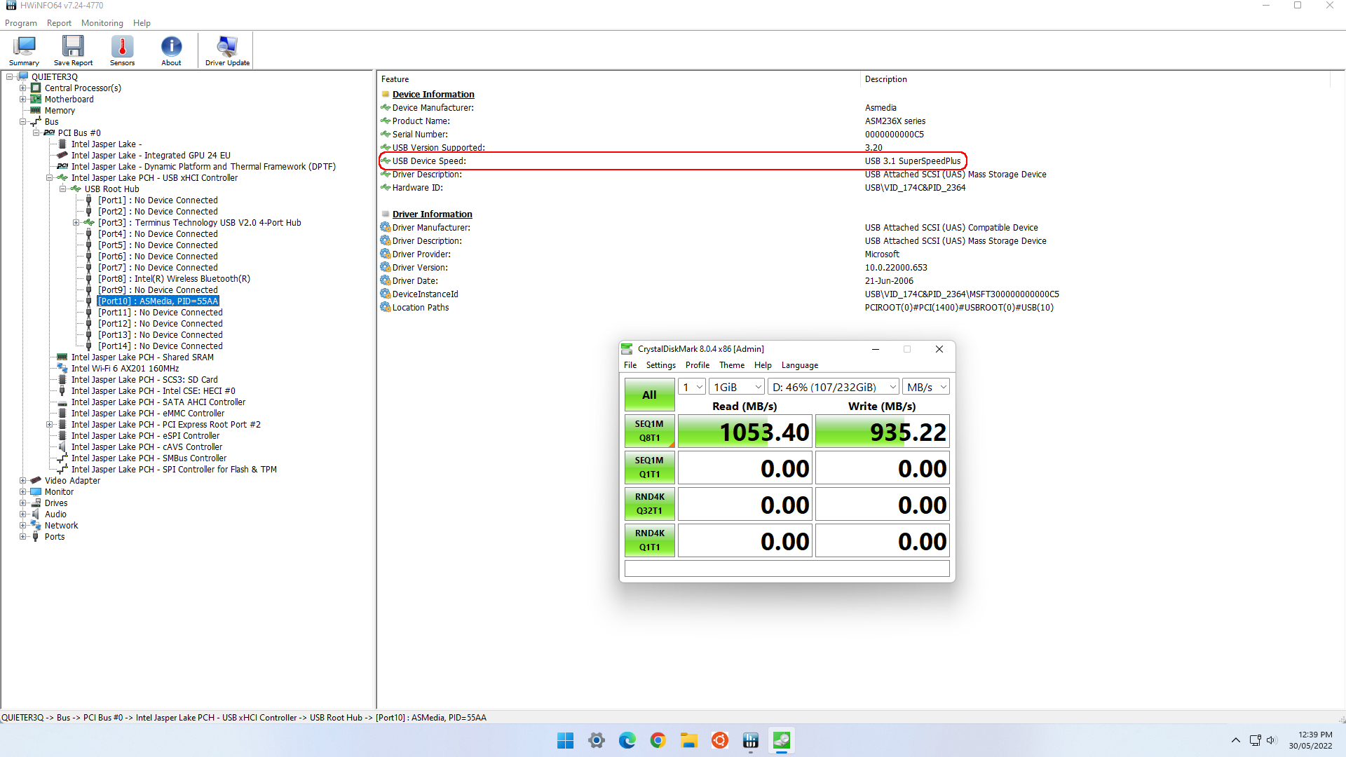Select the eMMC Controller entry
Image resolution: width=1346 pixels, height=757 pixels.
pos(148,414)
